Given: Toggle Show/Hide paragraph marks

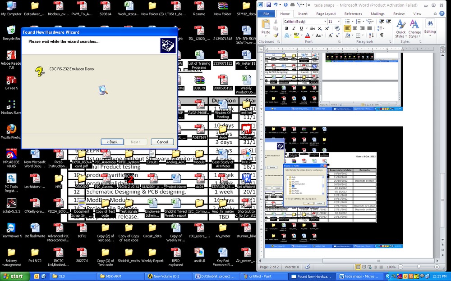Looking at the screenshot, I should (x=382, y=35).
